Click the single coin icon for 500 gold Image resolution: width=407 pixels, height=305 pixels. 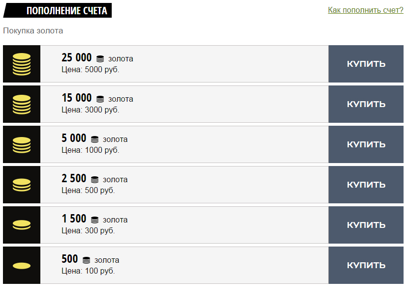click(22, 266)
